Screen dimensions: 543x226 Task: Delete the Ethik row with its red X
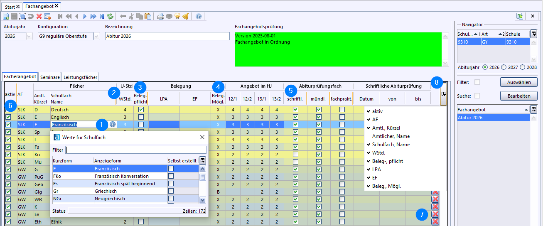435,222
